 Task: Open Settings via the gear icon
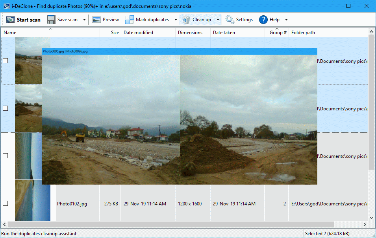tap(230, 20)
